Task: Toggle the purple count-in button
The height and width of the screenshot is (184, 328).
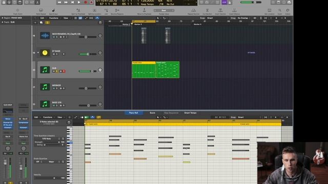Action: tap(224, 2)
